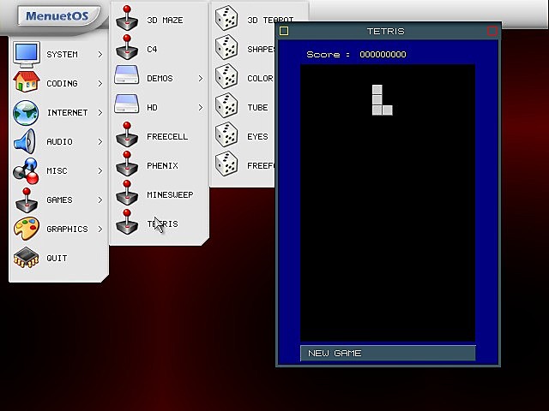Expand the HD submenu arrow
This screenshot has width=549, height=411.
[x=201, y=107]
